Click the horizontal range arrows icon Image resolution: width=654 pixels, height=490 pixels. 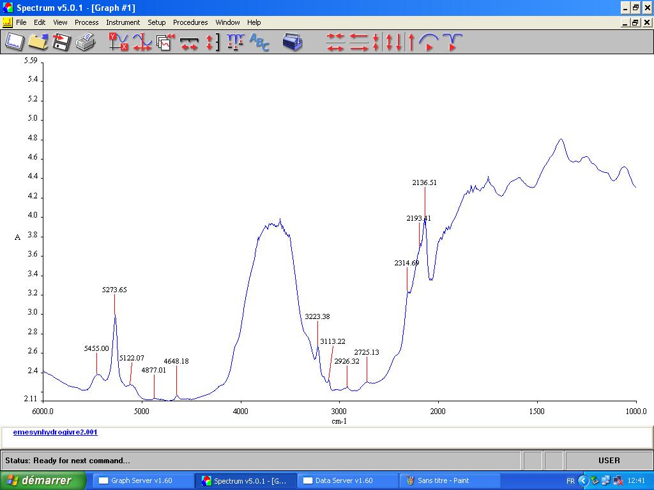pos(189,42)
